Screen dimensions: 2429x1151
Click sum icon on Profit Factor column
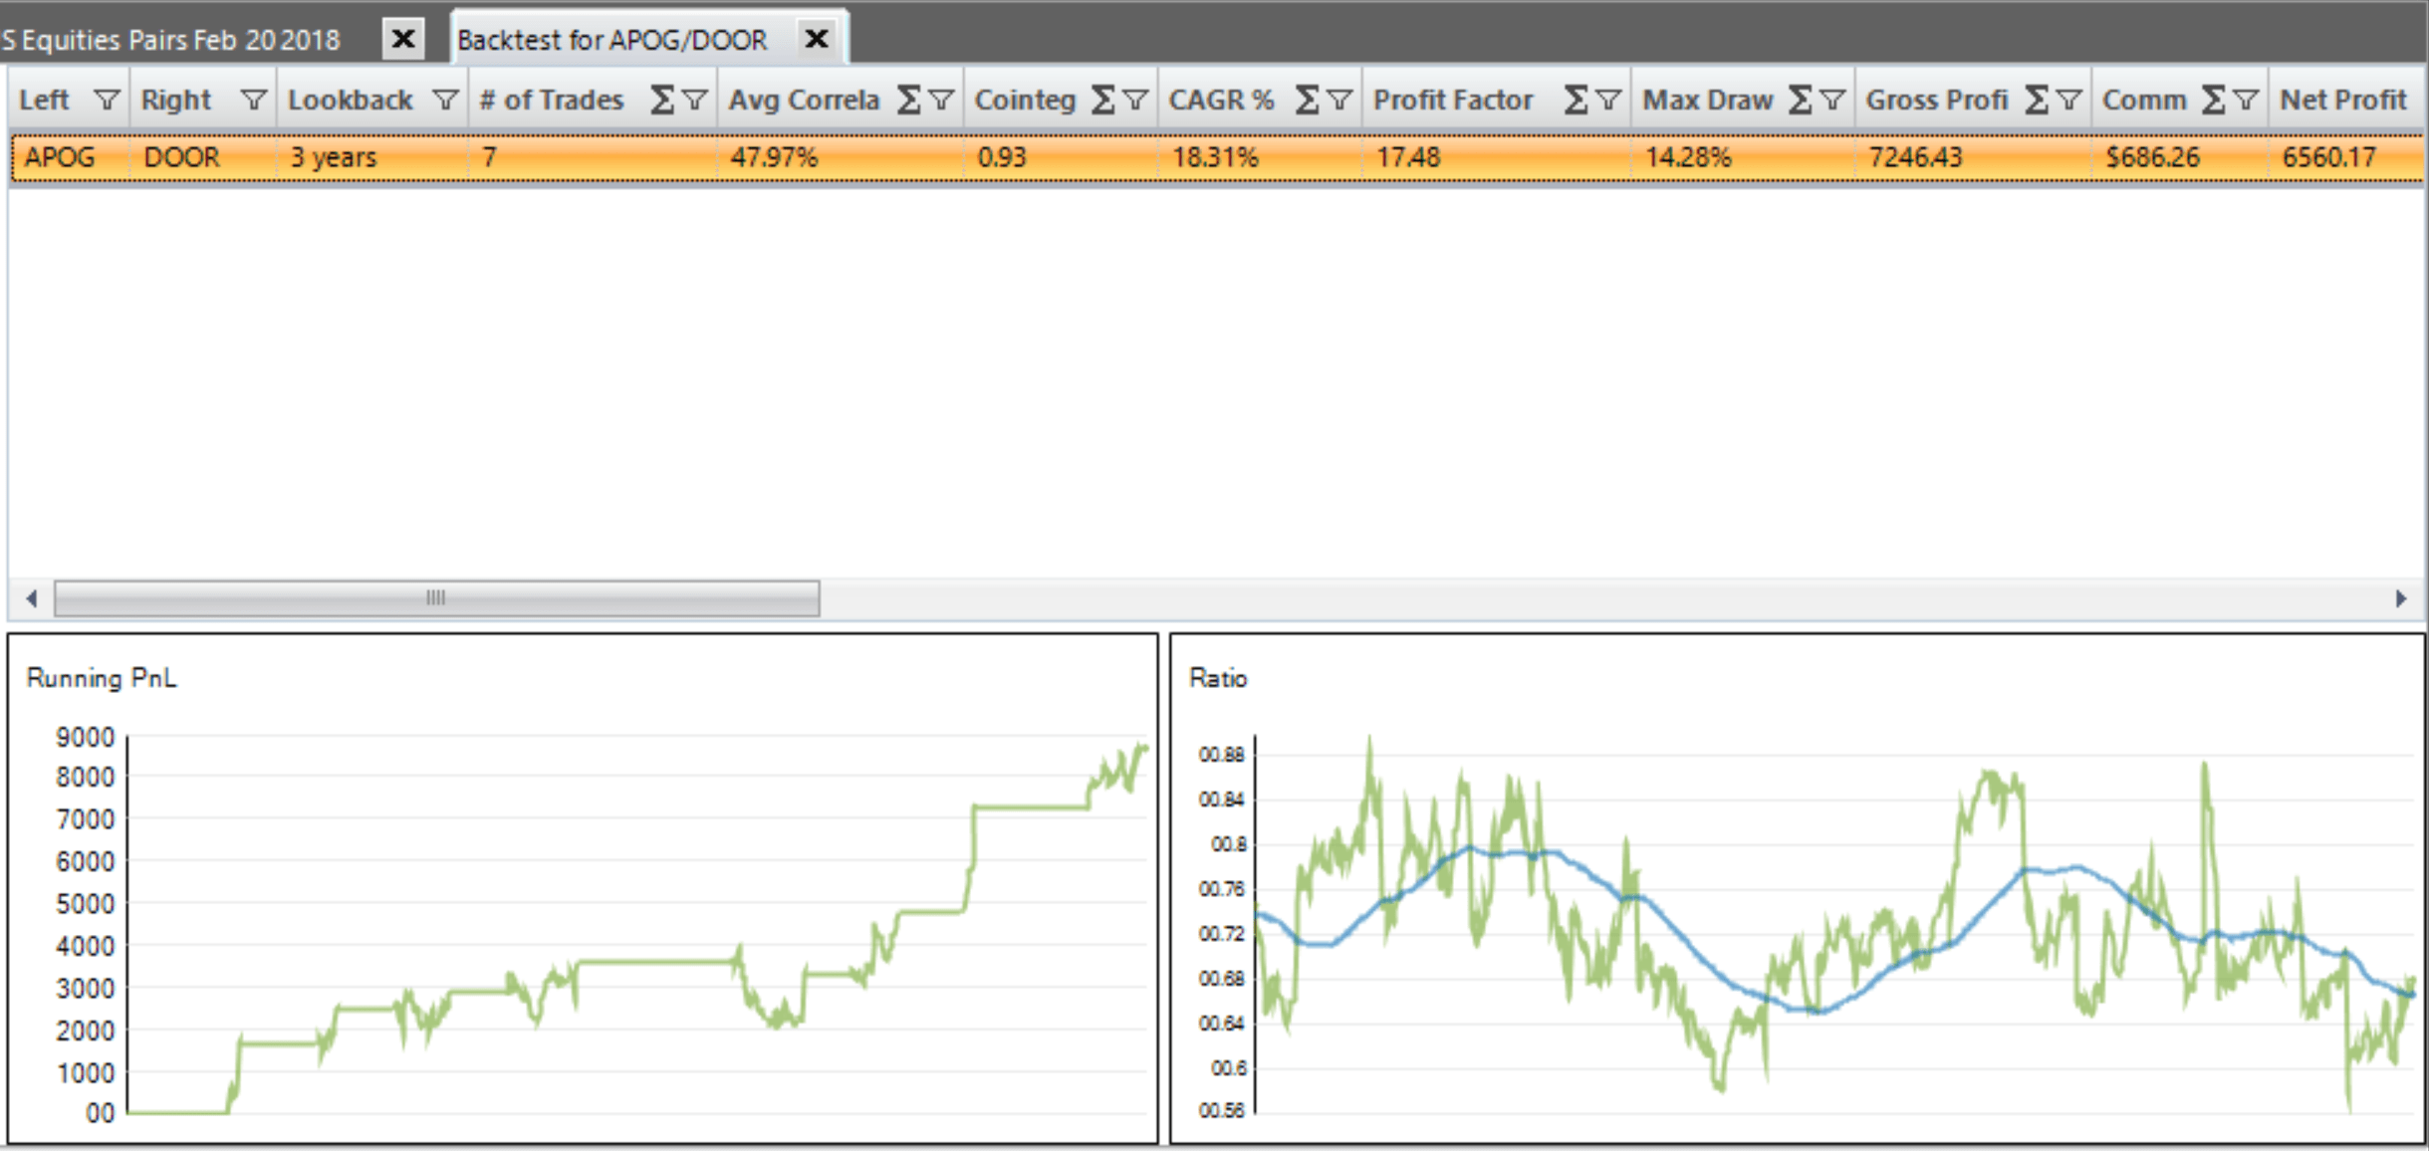pos(1575,101)
